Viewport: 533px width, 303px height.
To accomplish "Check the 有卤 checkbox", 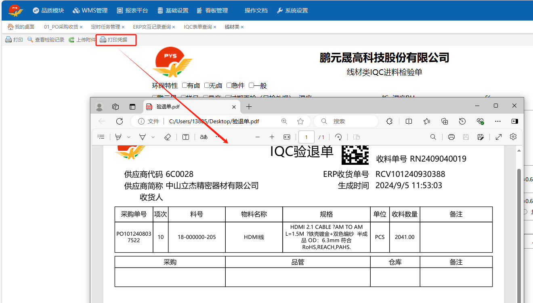I will (x=185, y=85).
